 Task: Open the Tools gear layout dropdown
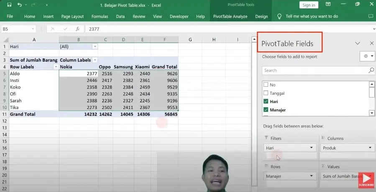pyautogui.click(x=368, y=56)
